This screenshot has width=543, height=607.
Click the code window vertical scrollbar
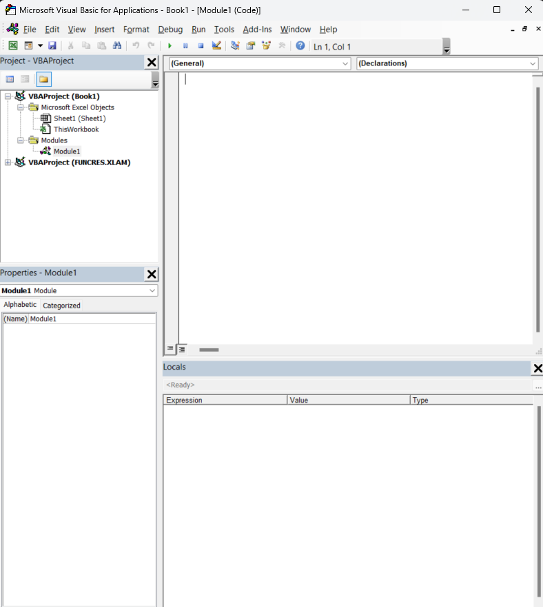[x=538, y=210]
